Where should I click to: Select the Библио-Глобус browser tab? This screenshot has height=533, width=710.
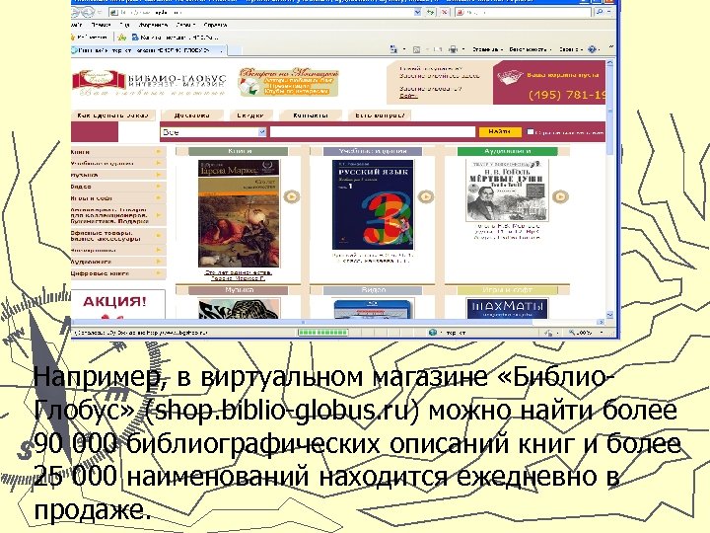coord(147,50)
